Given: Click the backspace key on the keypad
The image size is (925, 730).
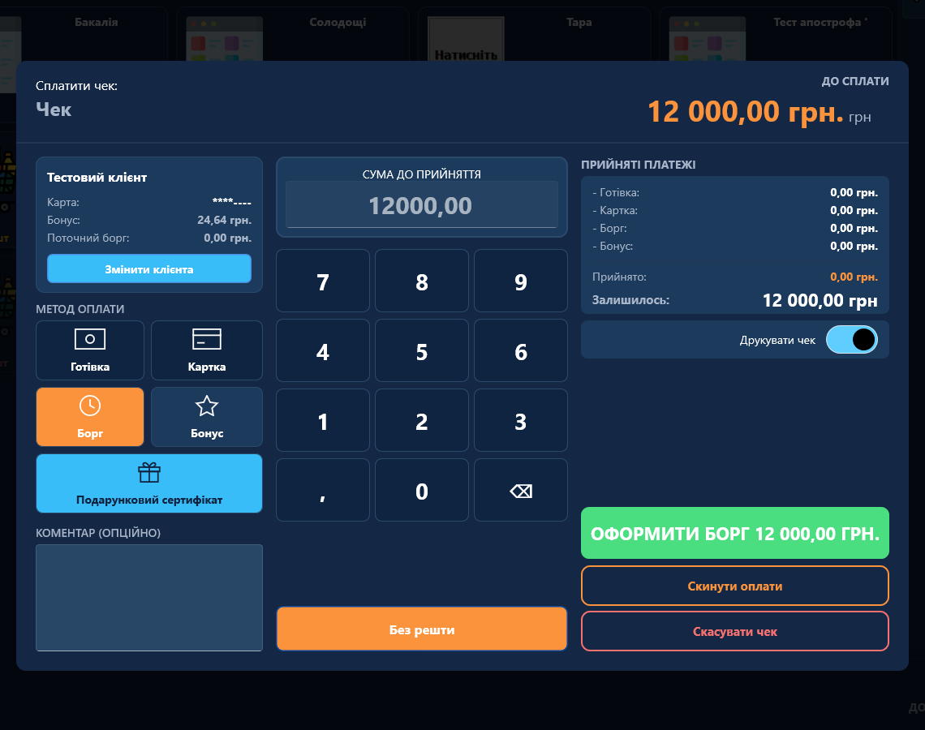Looking at the screenshot, I should tap(521, 491).
